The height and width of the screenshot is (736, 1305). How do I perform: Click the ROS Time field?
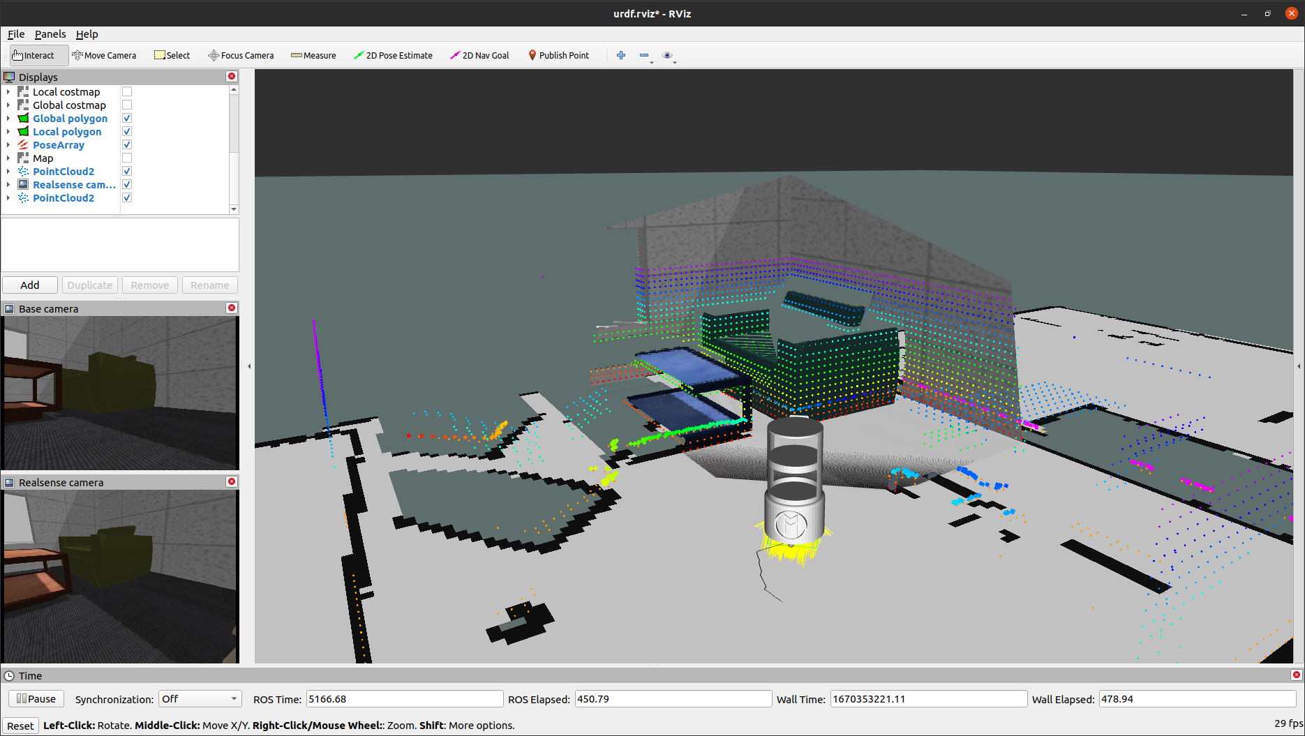click(x=405, y=698)
